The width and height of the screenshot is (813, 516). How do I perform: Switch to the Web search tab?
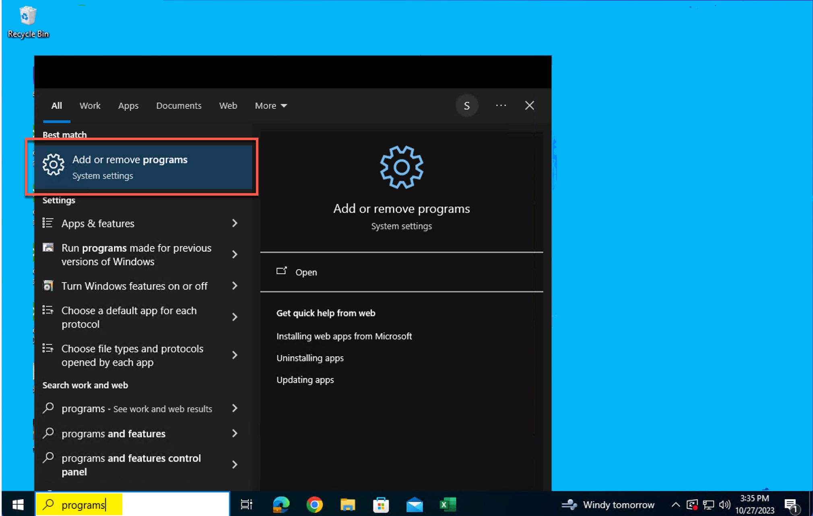pos(228,106)
